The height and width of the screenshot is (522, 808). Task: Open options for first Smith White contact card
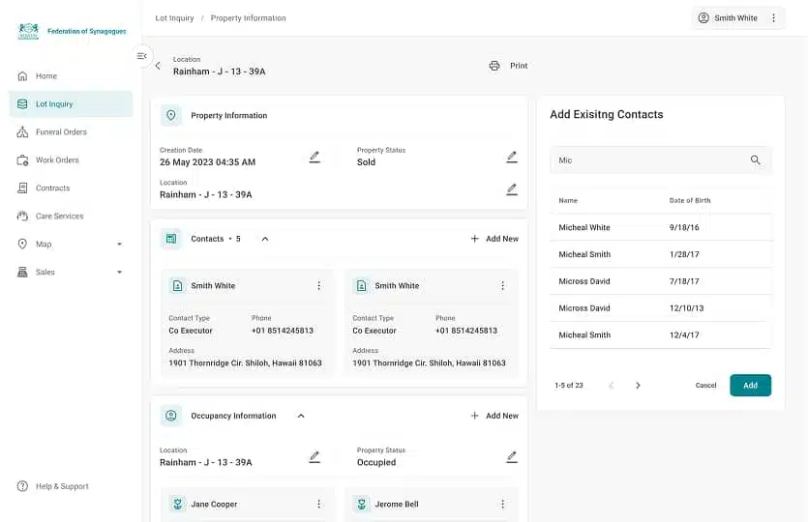click(319, 285)
